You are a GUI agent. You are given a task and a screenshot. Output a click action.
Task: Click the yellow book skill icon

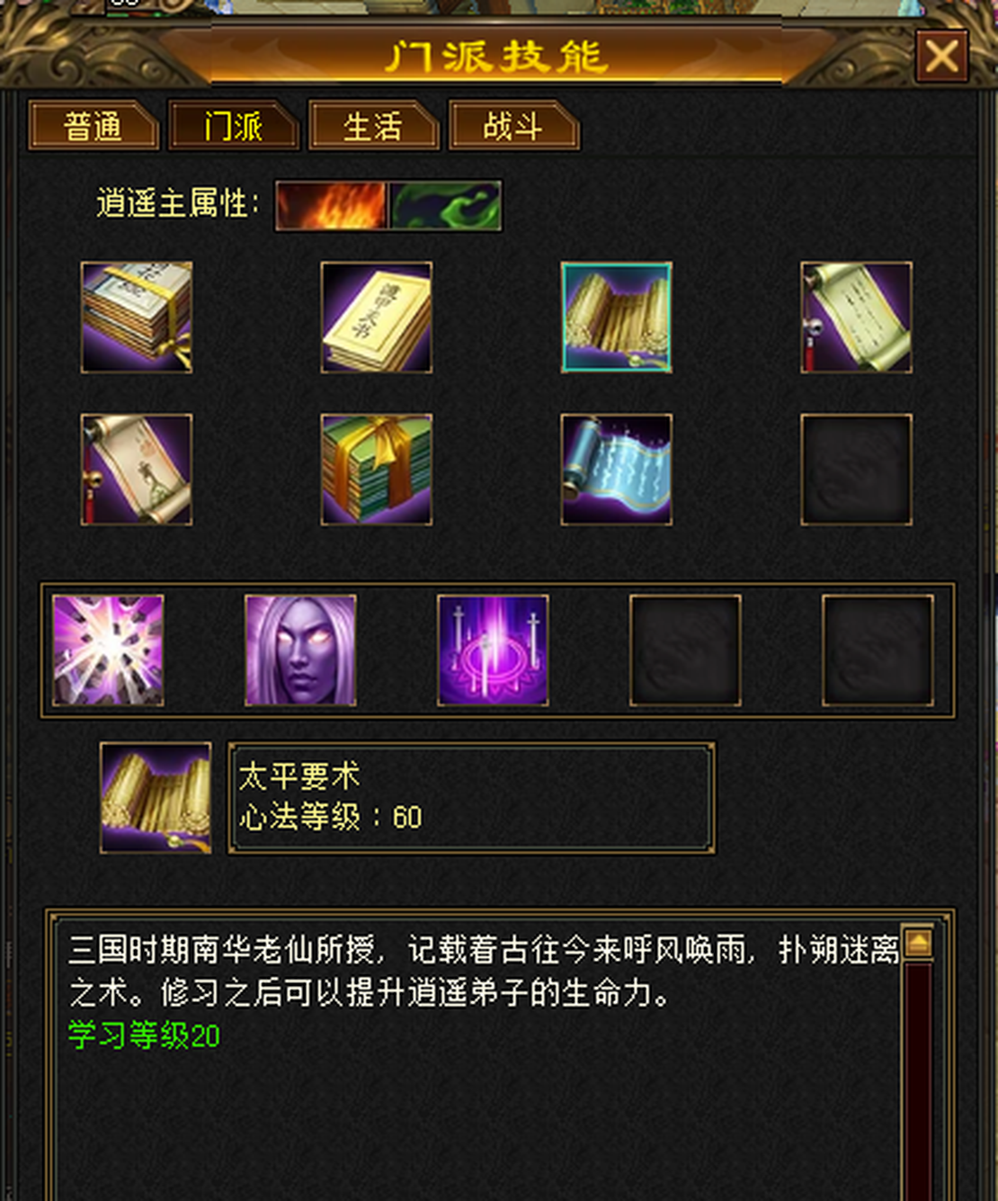pos(377,318)
